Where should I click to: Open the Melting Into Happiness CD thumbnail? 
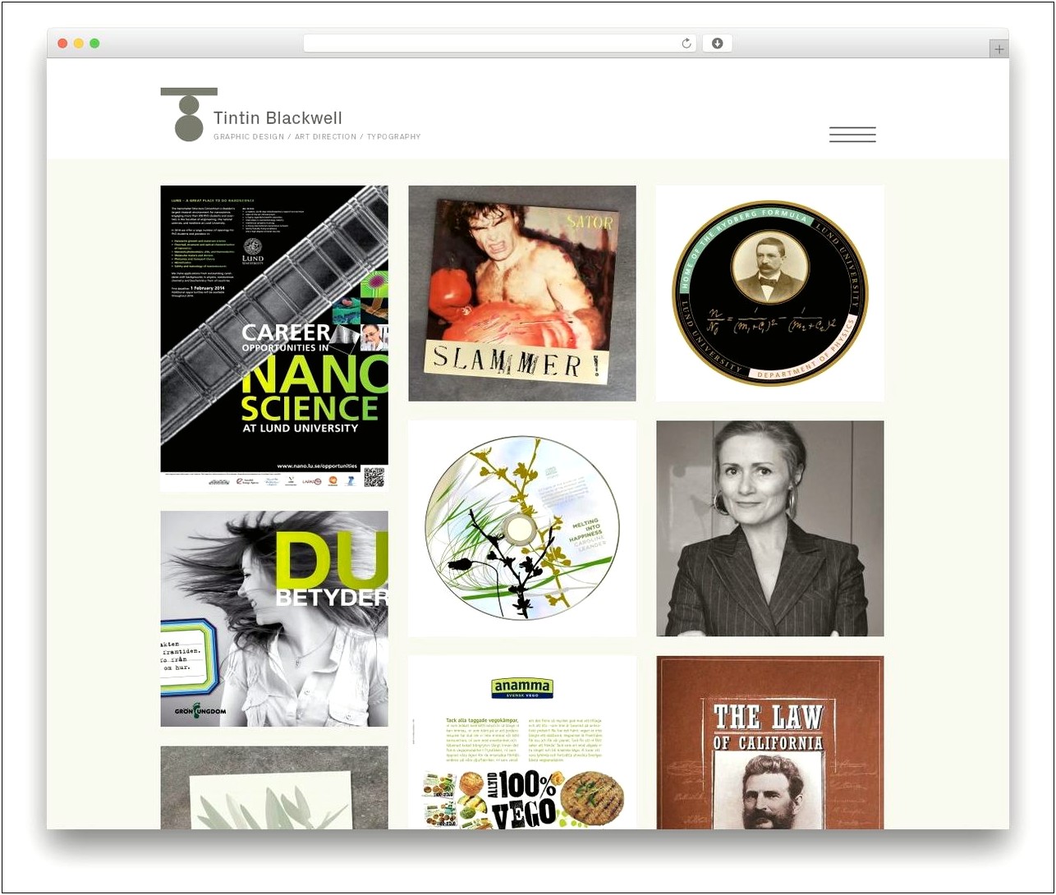point(522,528)
